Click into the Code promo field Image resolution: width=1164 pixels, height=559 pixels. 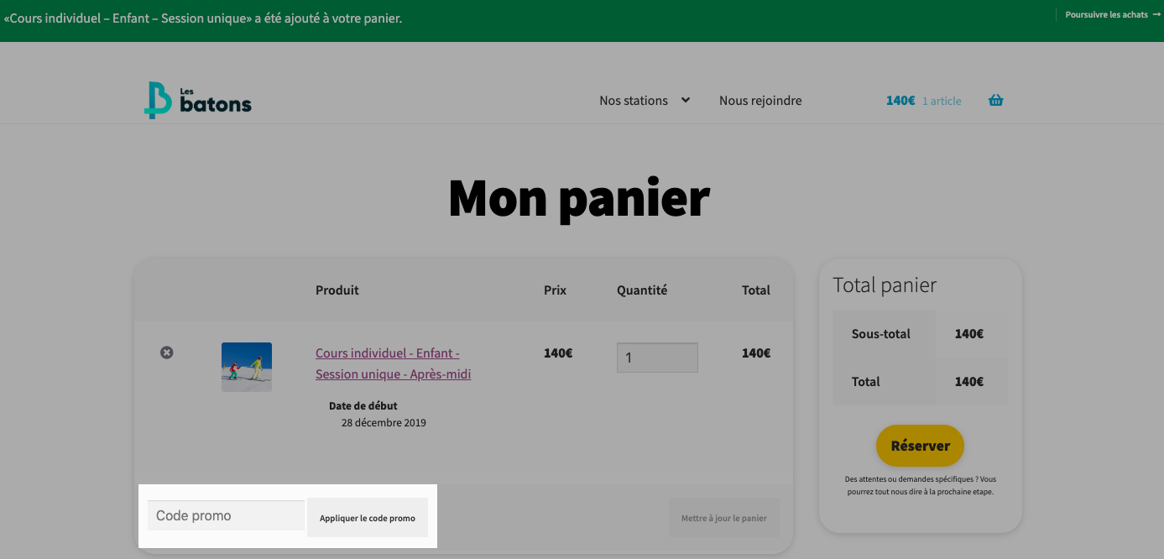click(x=226, y=515)
